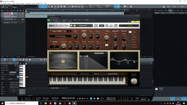The height and width of the screenshot is (105, 187).
Task: Toggle the REVERB power button
Action: point(51,42)
